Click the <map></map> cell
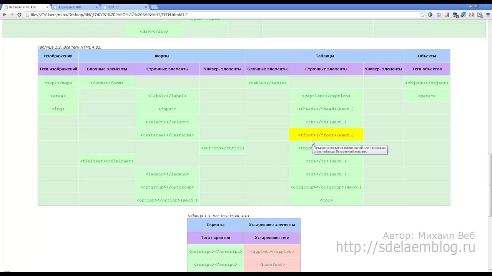This screenshot has height=276, width=492. click(58, 83)
